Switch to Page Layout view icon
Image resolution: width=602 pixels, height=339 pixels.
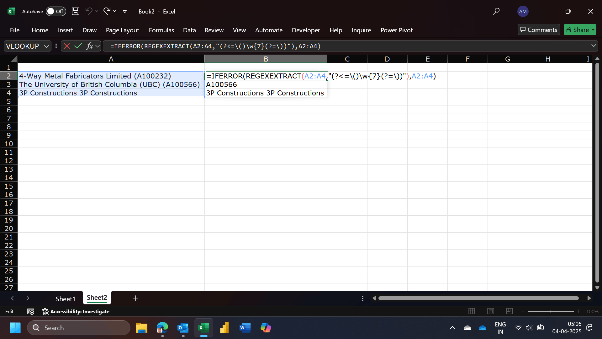click(x=491, y=311)
